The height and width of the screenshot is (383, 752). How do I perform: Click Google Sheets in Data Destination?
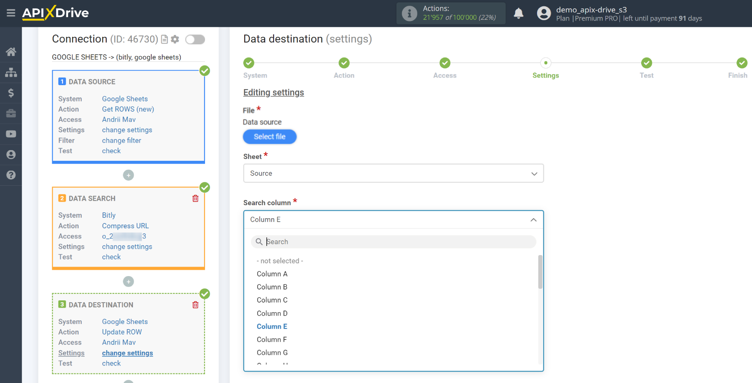[x=125, y=322]
